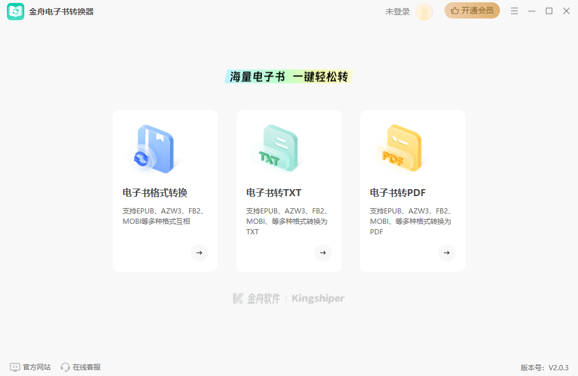Open the 电子书转TXT card
578x376 pixels.
(289, 191)
